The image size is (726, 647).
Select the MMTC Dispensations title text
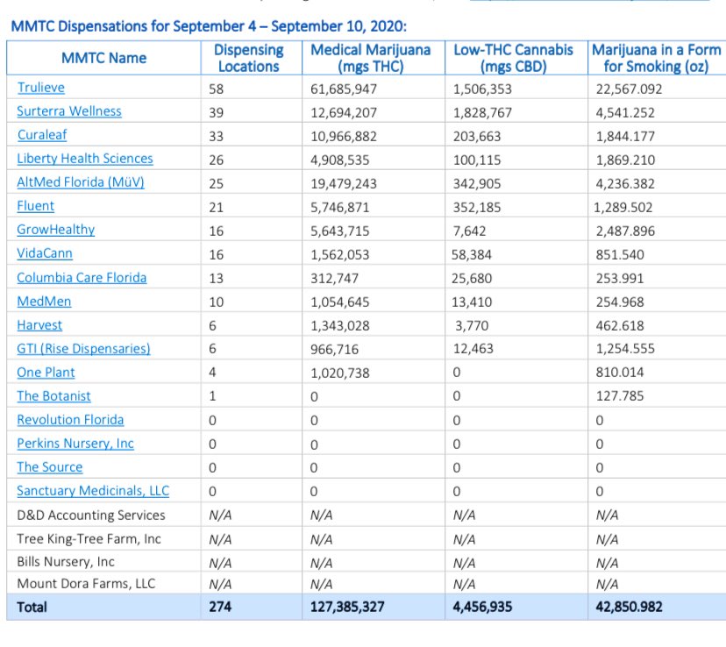click(209, 26)
